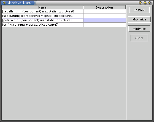The image size is (154, 122).
Task: Click the description cell of the cell segment row
Action: click(x=104, y=25)
